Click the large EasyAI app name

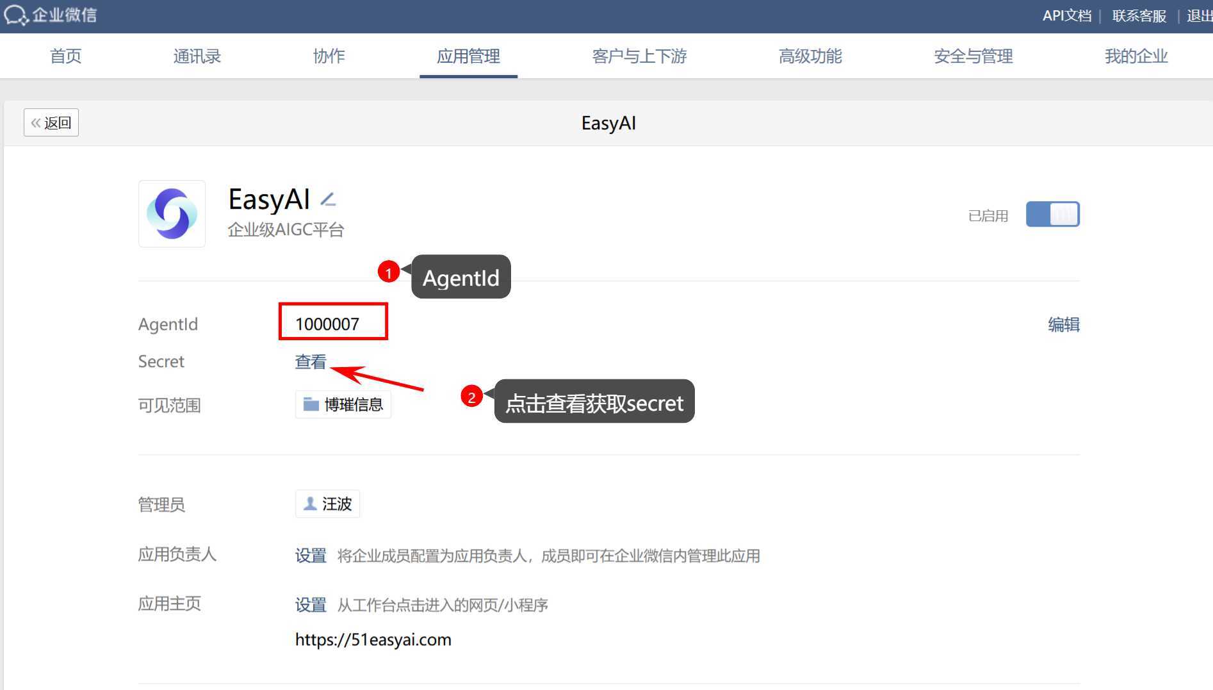point(270,199)
